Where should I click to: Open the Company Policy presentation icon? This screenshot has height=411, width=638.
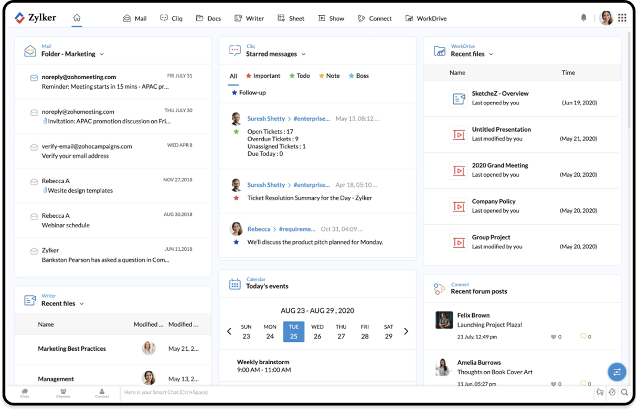459,206
